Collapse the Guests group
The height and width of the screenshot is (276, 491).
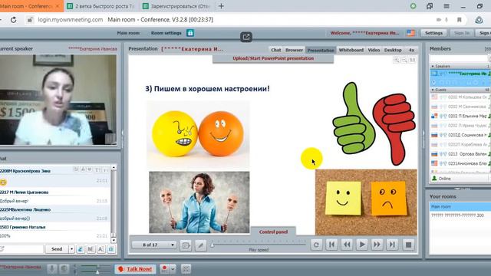[x=433, y=90]
